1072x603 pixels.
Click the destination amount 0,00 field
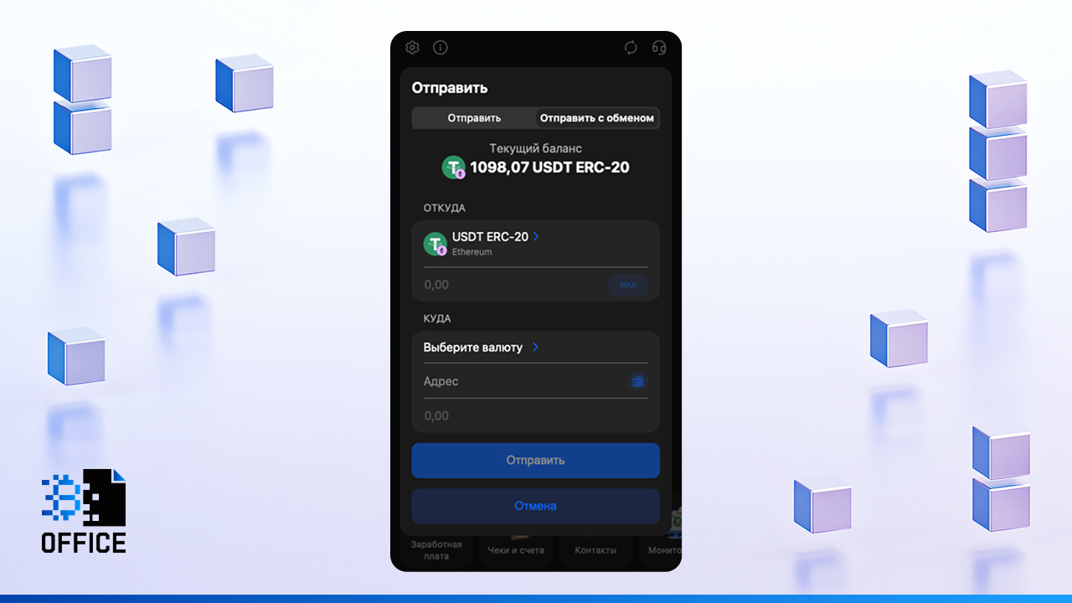tap(528, 416)
